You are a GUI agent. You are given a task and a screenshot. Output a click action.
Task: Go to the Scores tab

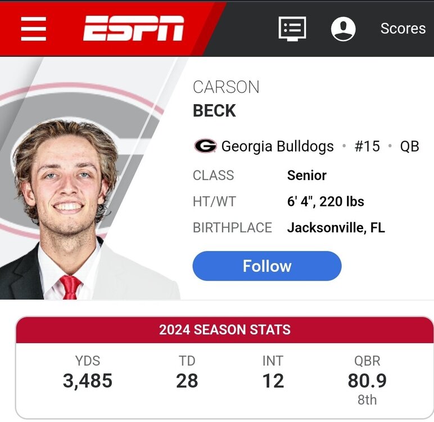pyautogui.click(x=403, y=28)
